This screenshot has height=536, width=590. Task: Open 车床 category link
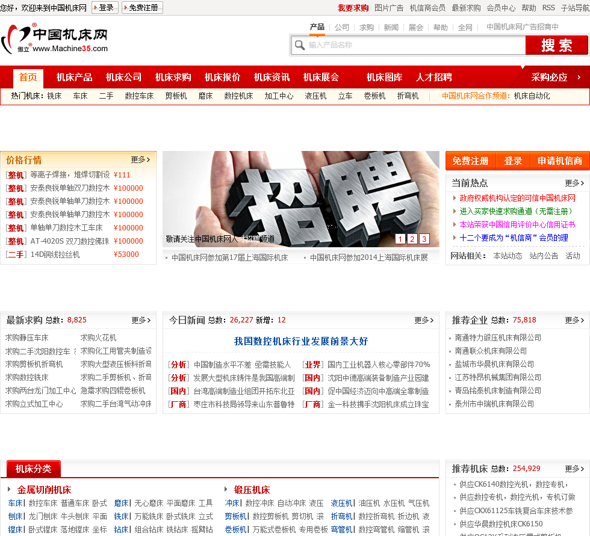[16, 503]
